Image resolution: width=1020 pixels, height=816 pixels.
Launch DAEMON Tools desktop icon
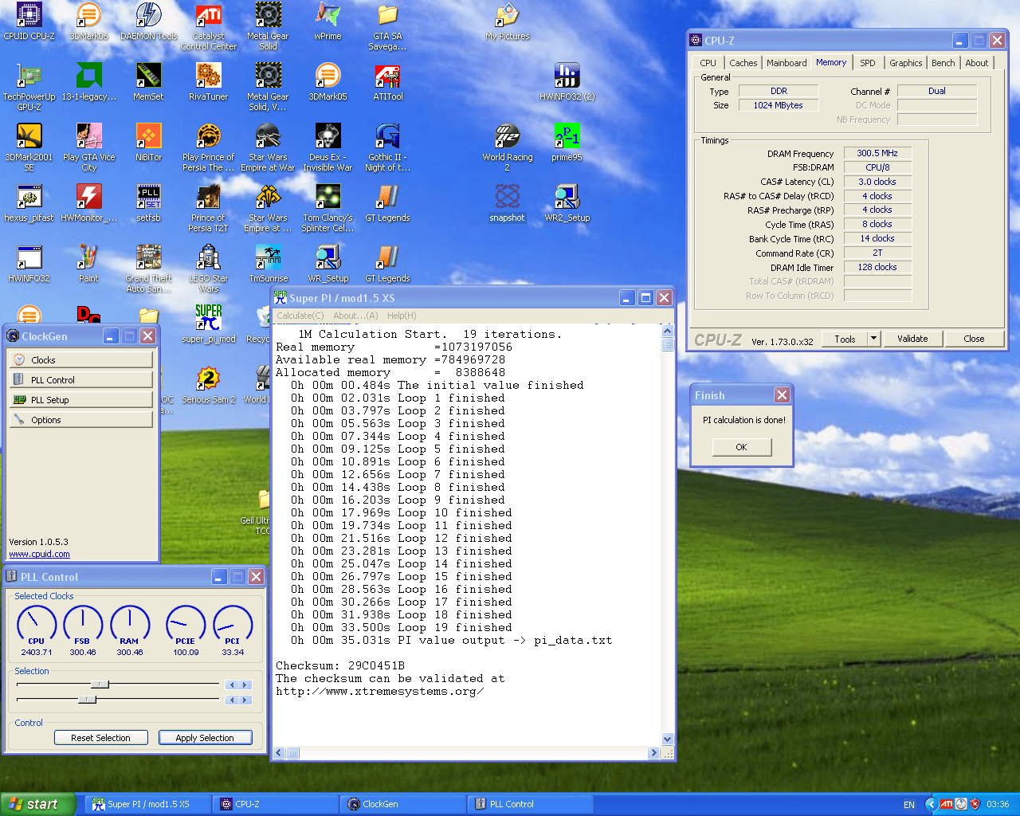pos(149,22)
